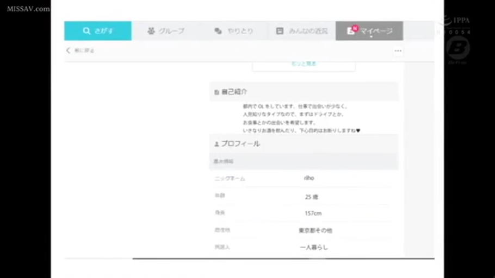Click the 前に戻る back link

point(84,50)
